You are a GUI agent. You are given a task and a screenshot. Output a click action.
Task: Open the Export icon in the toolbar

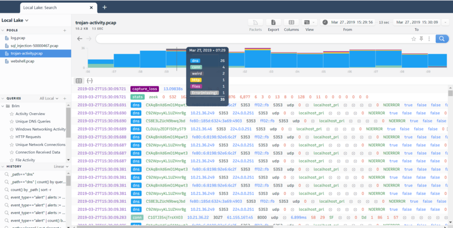coord(273,23)
